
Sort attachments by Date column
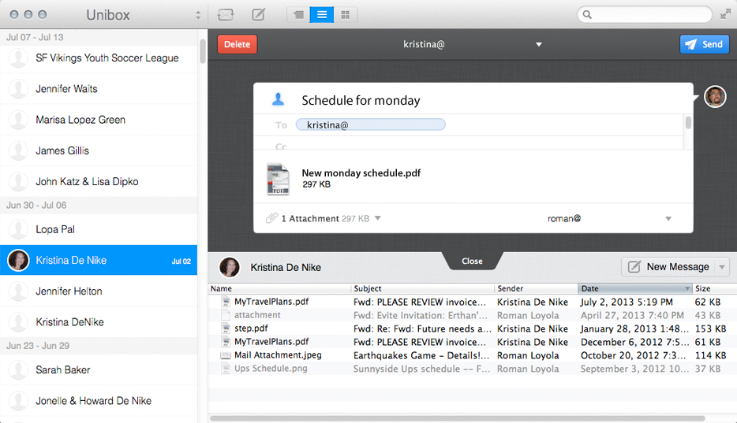click(x=635, y=288)
